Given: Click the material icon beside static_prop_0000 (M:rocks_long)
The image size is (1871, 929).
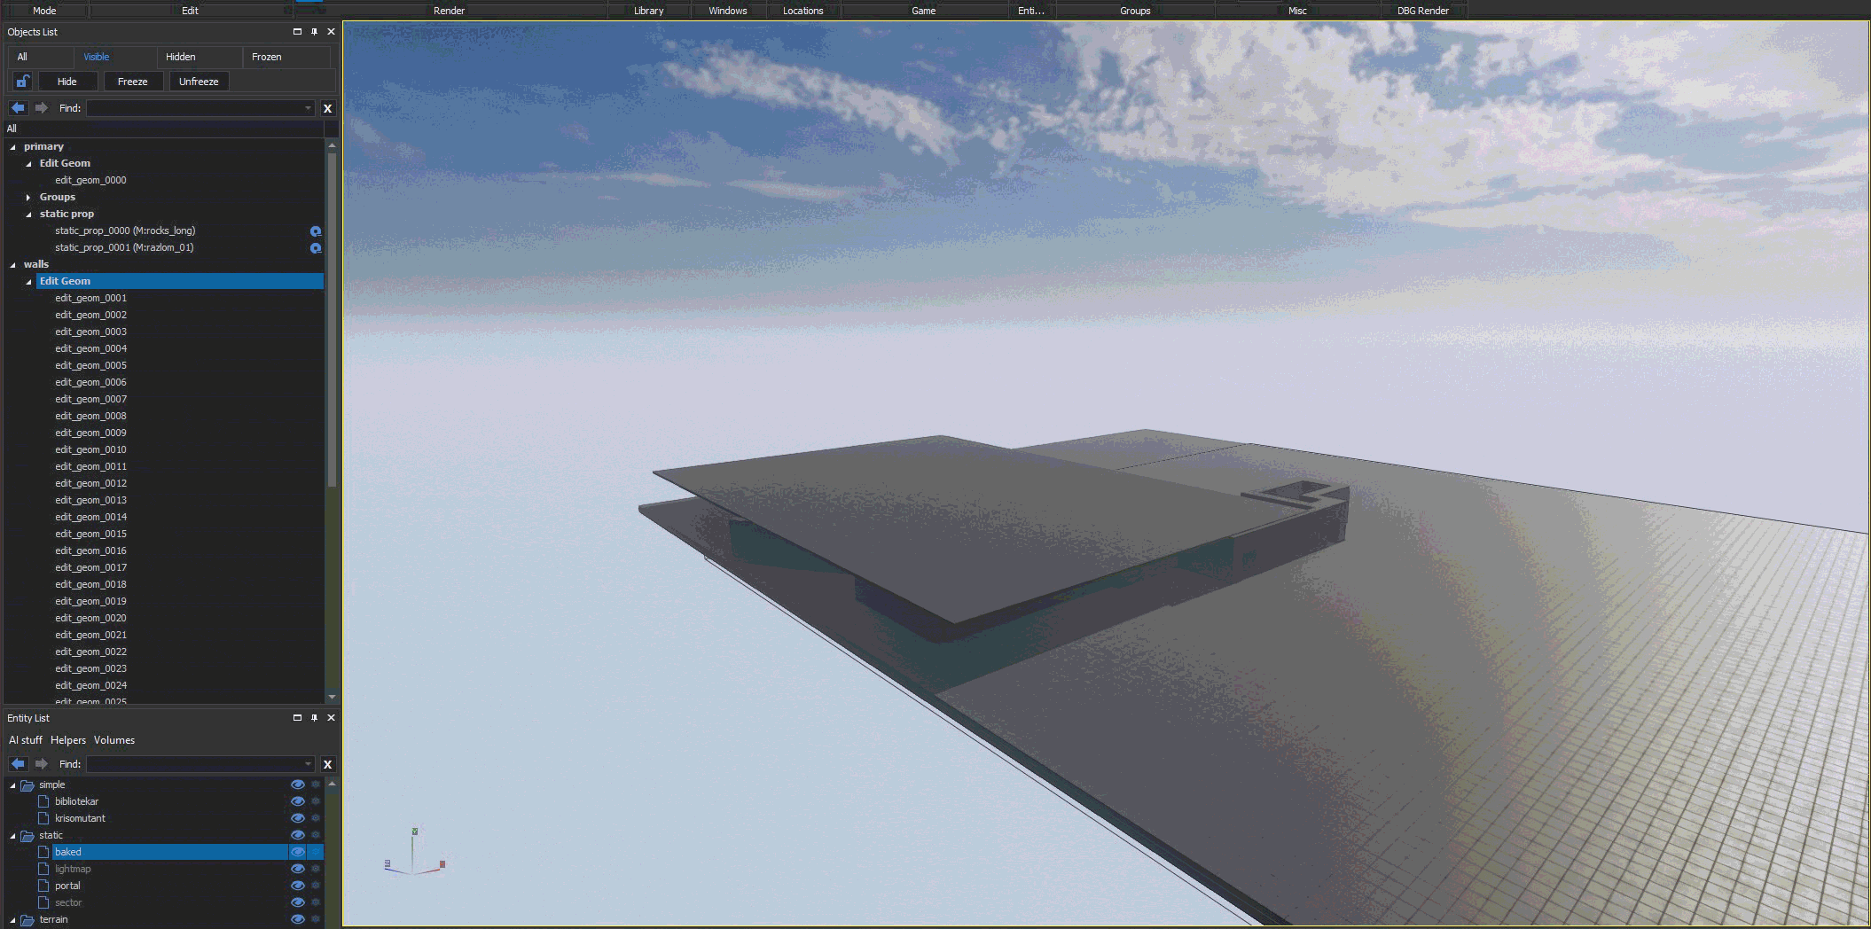Looking at the screenshot, I should (x=315, y=230).
